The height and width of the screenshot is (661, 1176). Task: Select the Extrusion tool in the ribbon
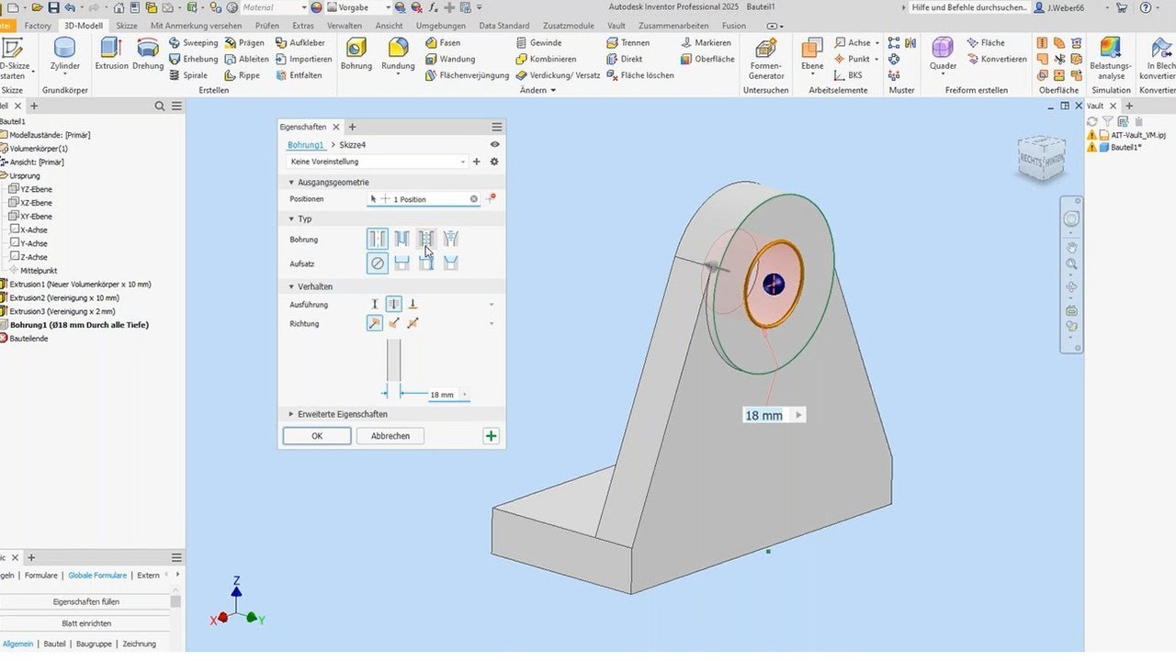click(111, 53)
